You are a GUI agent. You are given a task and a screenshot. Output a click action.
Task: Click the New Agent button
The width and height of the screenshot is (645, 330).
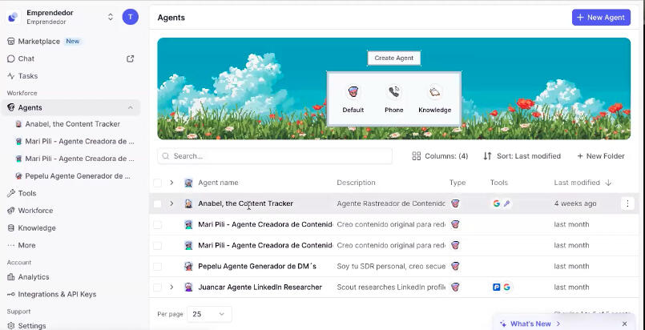(x=601, y=17)
